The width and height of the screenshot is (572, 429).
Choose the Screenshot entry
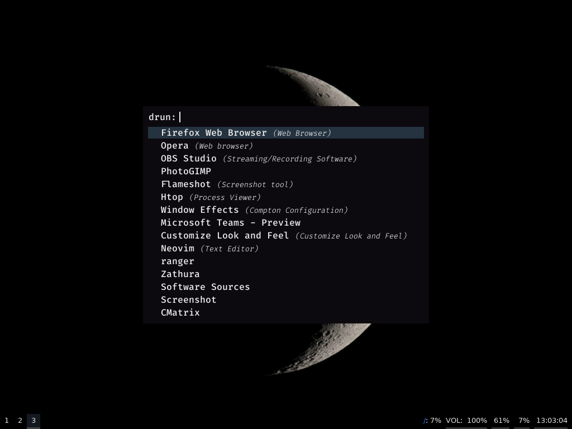pyautogui.click(x=285, y=299)
